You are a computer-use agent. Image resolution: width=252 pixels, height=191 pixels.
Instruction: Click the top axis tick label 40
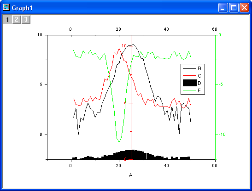click(166, 29)
